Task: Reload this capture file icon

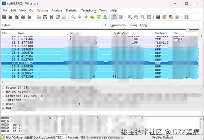Action: pos(58,17)
